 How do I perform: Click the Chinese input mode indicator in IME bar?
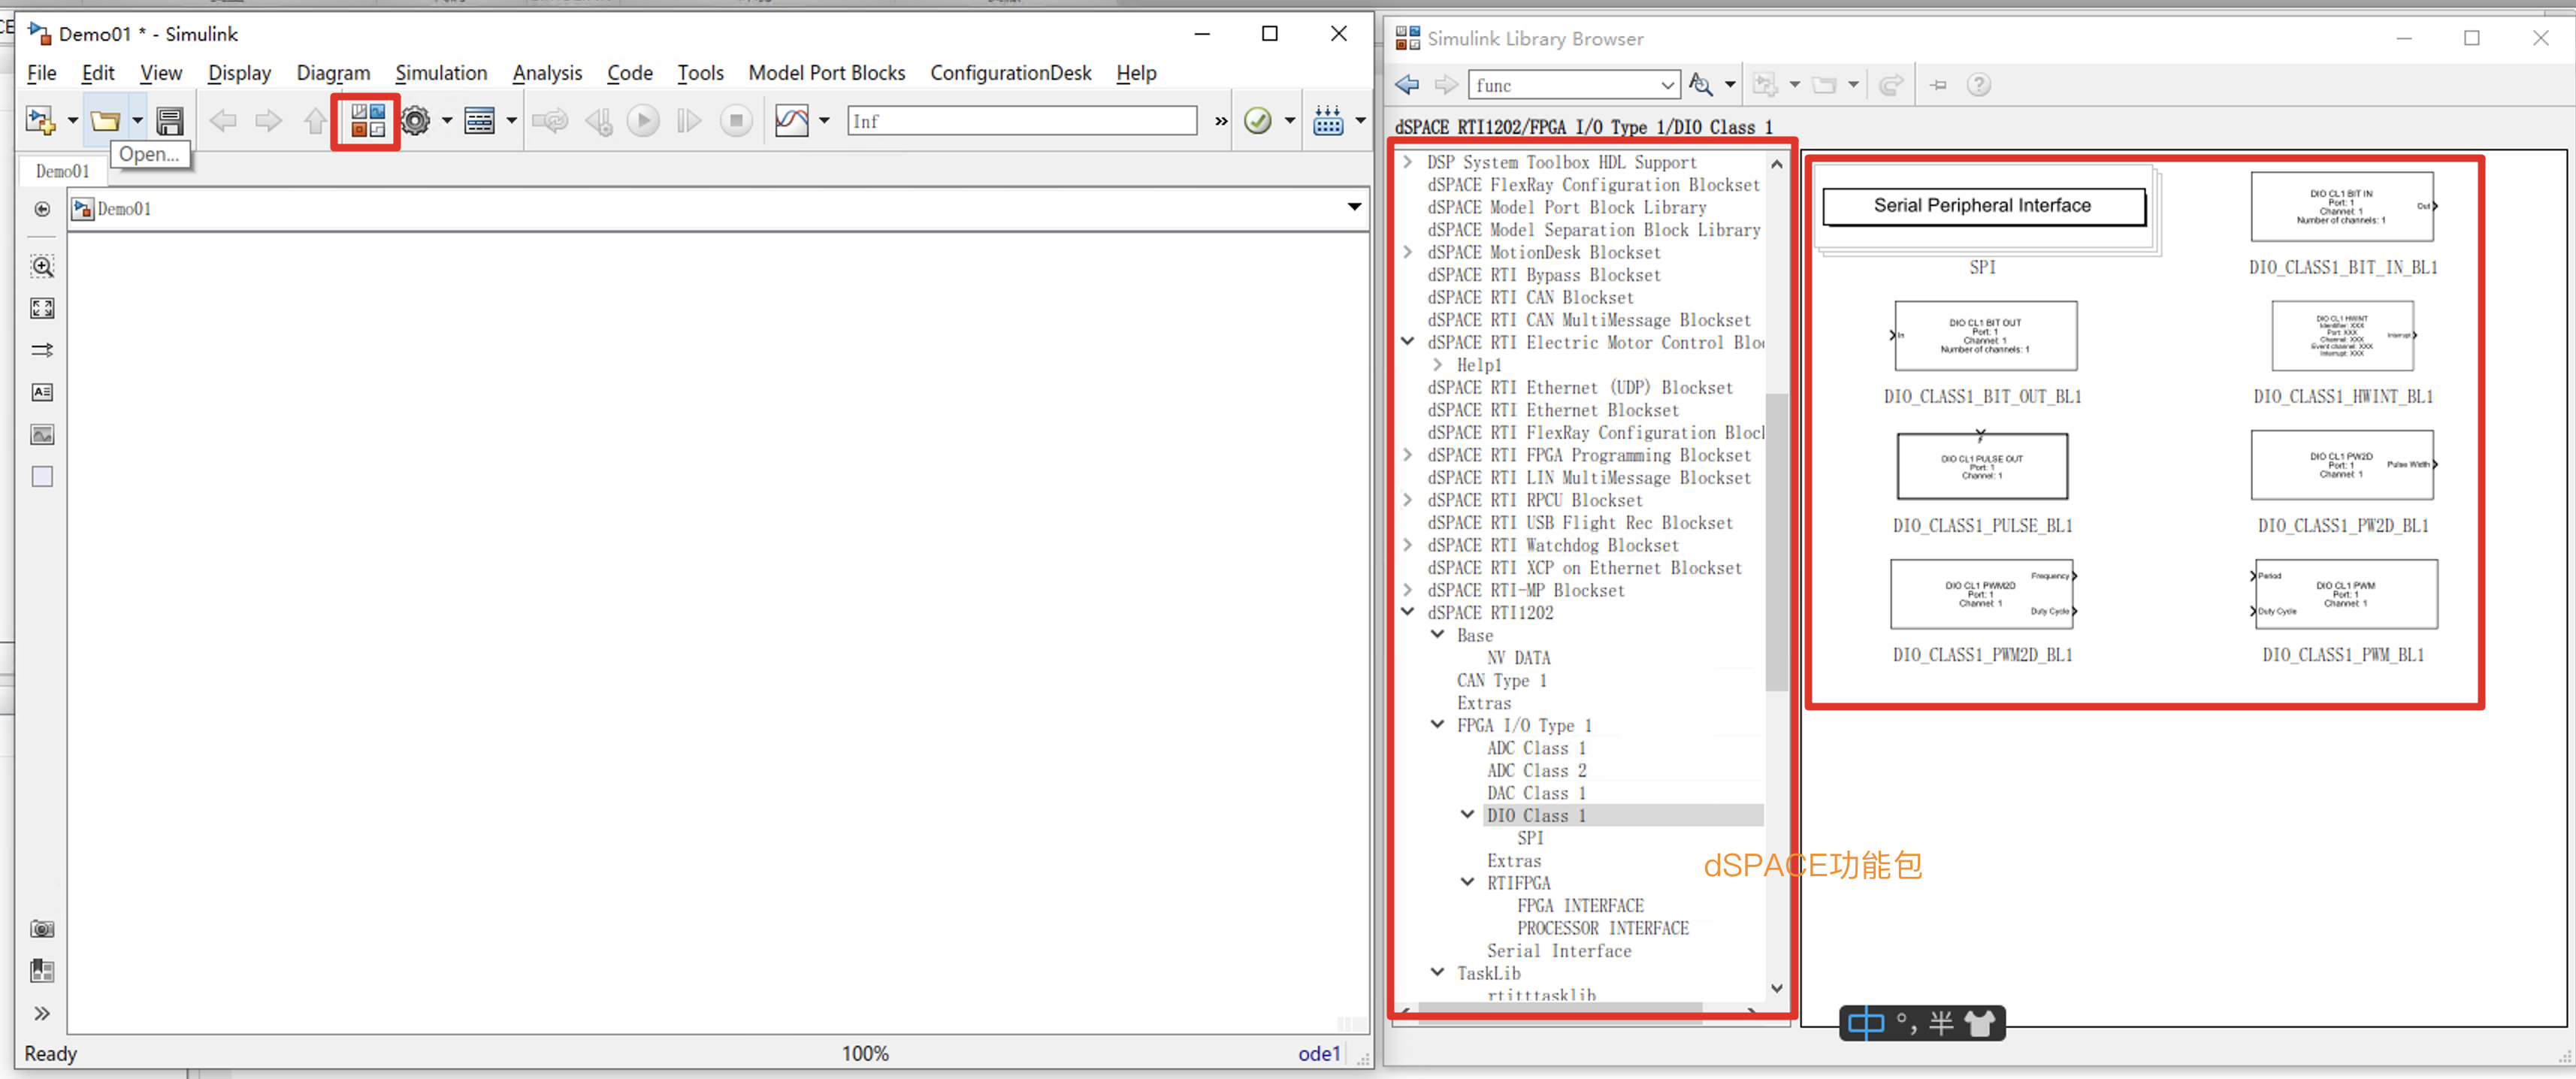pyautogui.click(x=1866, y=1023)
